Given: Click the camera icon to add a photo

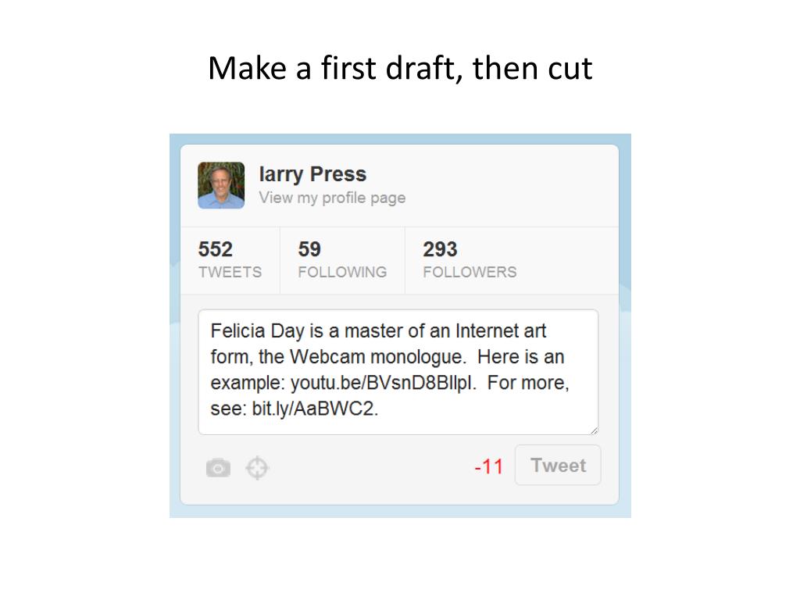Looking at the screenshot, I should coord(218,467).
